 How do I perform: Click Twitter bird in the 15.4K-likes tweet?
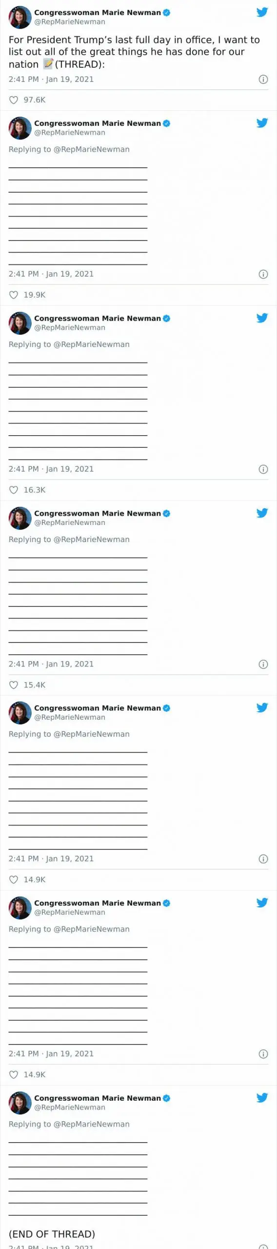click(262, 513)
